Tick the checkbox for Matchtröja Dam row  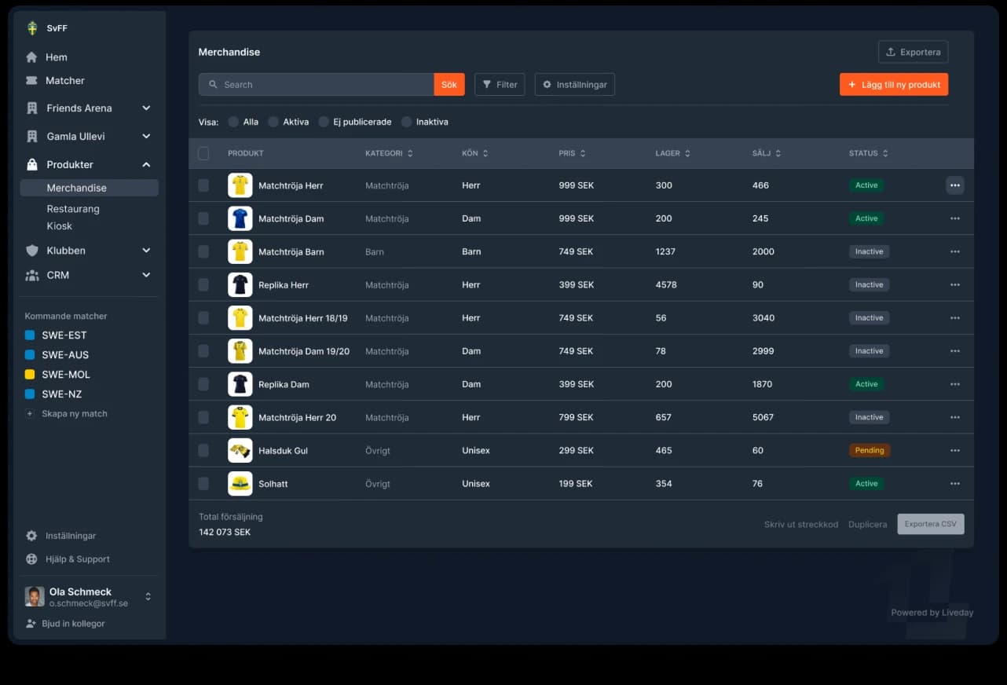[x=203, y=218]
